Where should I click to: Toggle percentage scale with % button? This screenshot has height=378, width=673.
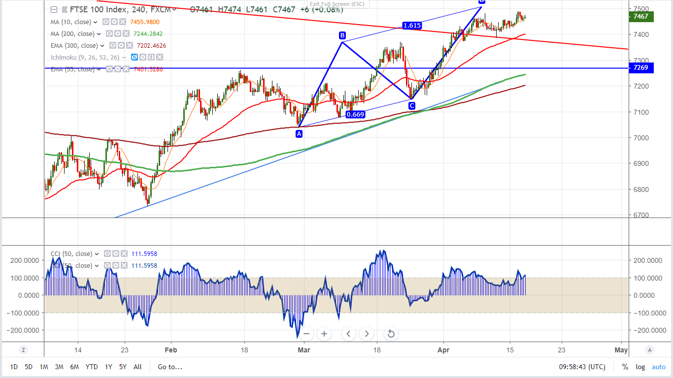[x=625, y=367]
